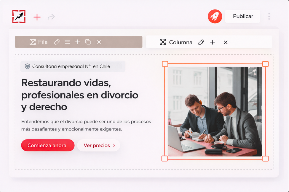The image size is (289, 192).
Task: Click the red arrow logo icon
Action: tap(19, 17)
